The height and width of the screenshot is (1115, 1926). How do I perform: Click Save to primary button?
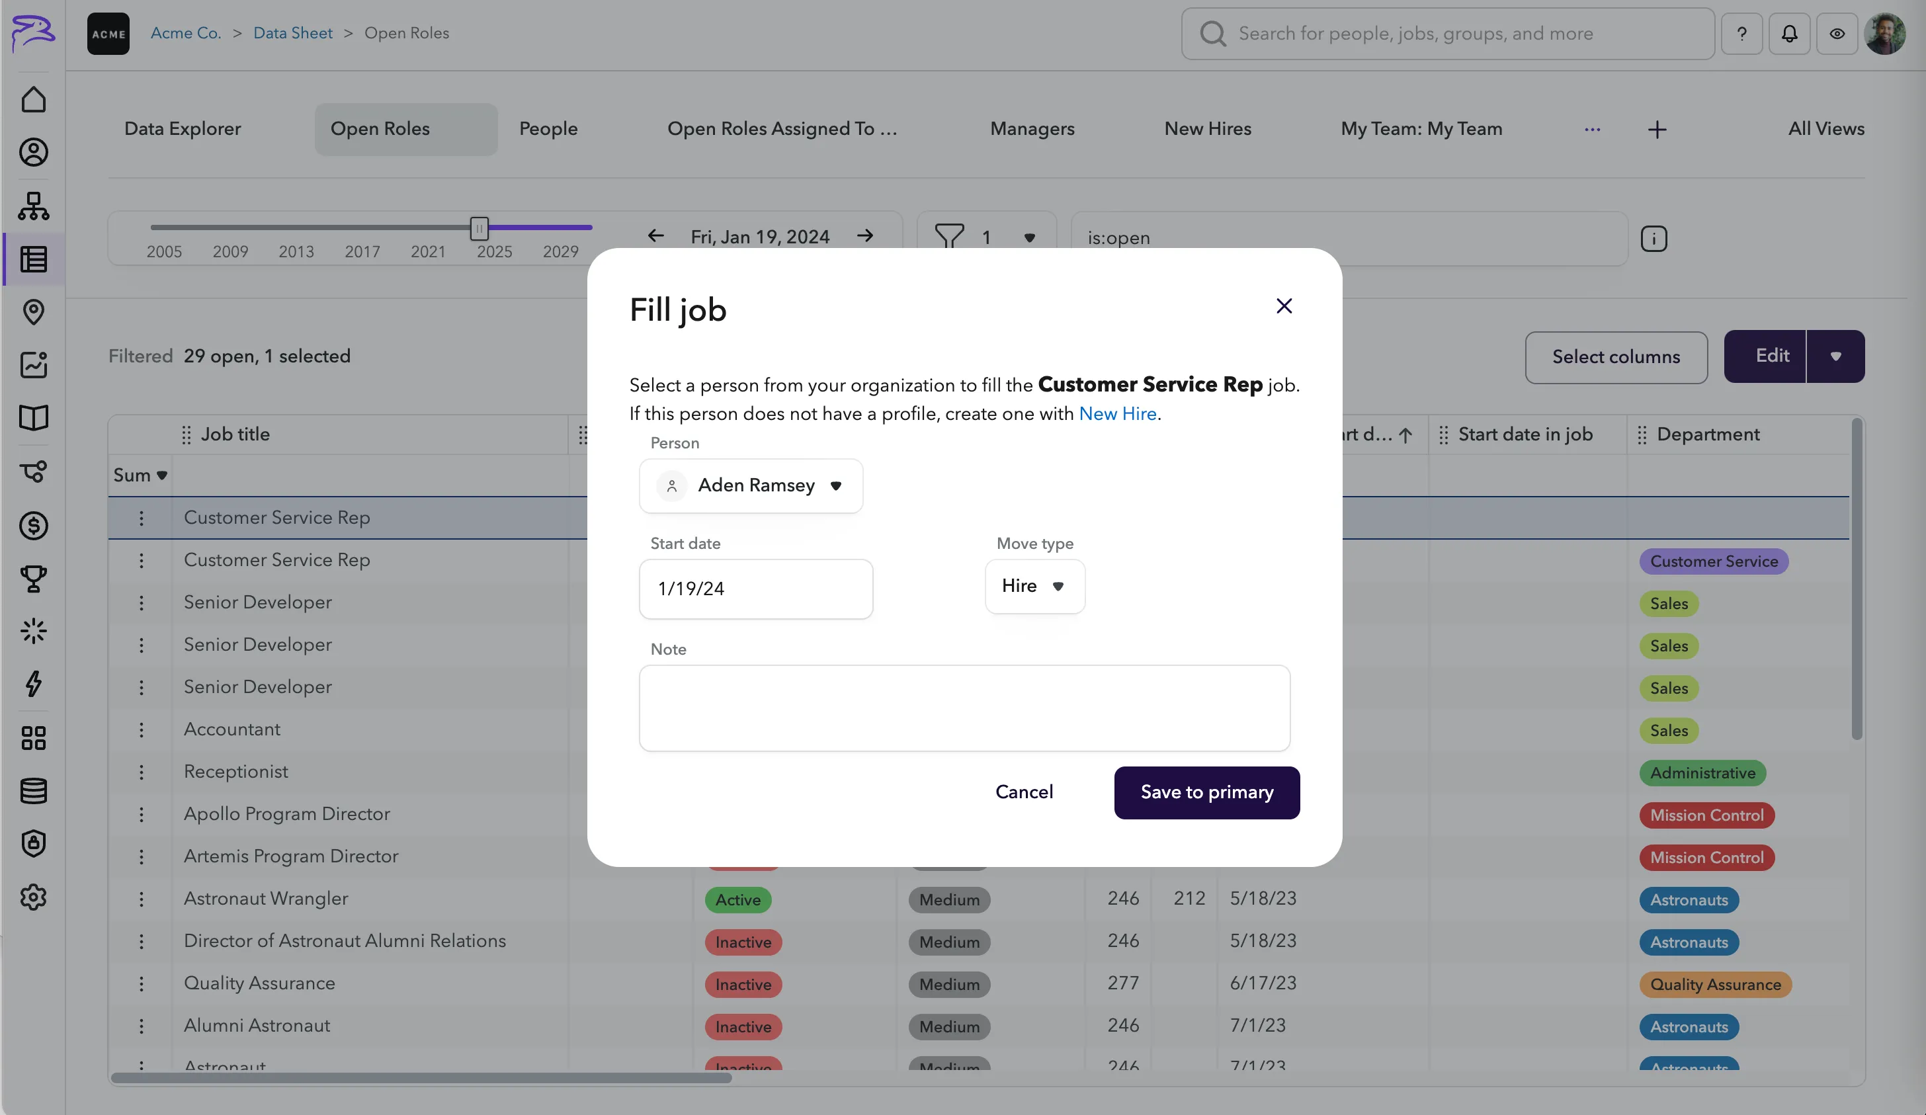[1207, 792]
